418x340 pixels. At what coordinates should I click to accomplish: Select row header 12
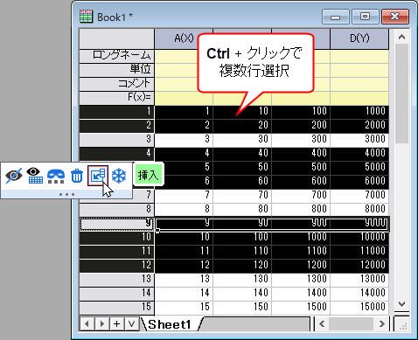(x=116, y=266)
